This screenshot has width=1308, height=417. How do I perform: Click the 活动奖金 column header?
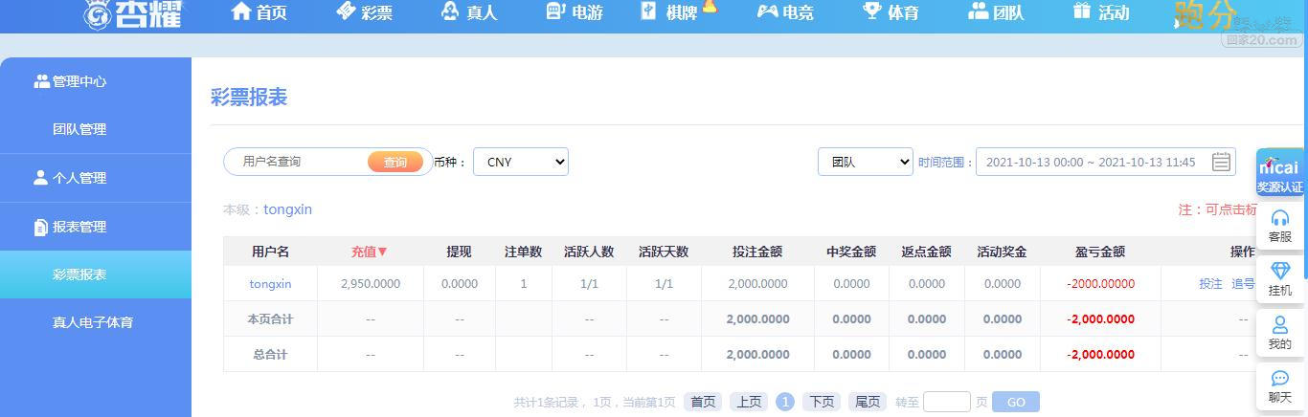1002,252
